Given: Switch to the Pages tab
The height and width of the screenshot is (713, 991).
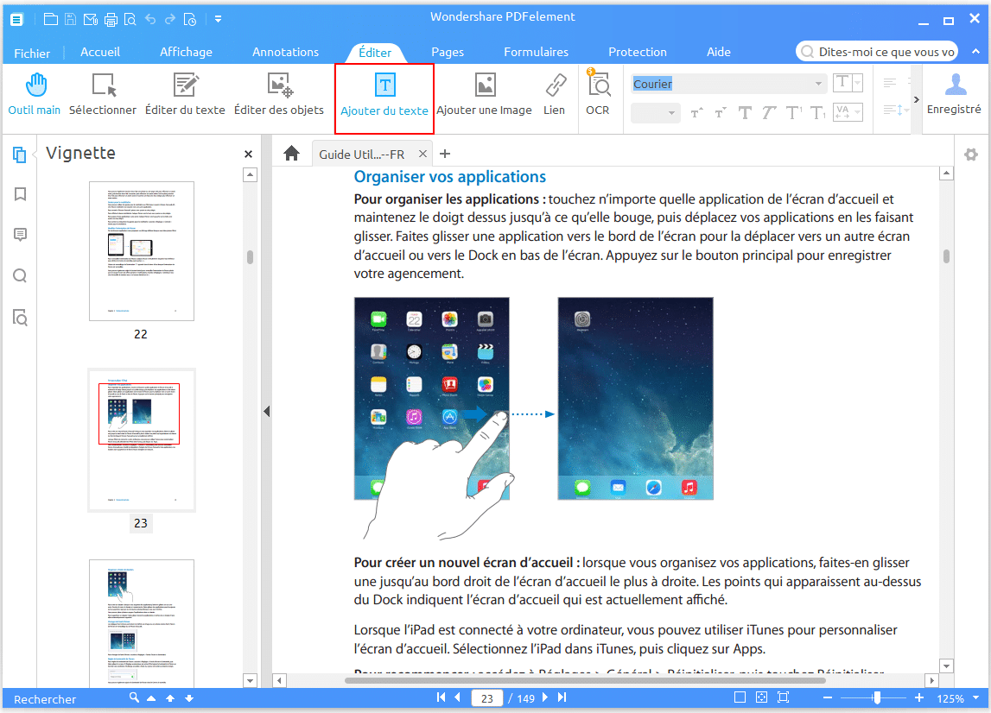Looking at the screenshot, I should pos(448,52).
